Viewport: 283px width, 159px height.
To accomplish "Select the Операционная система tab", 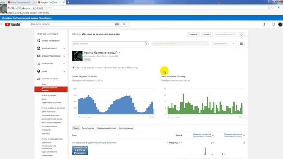I will (107, 128).
